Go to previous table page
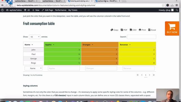 pyautogui.click(x=142, y=75)
